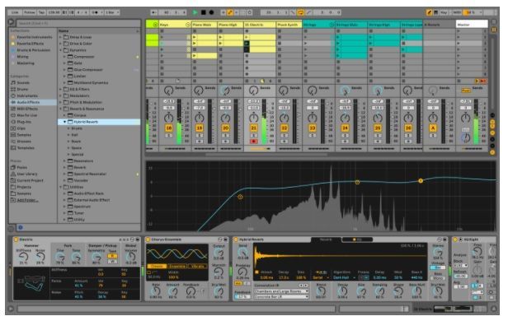Collapse the Hybrid Reverb presets
Image resolution: width=508 pixels, height=321 pixels.
click(64, 122)
